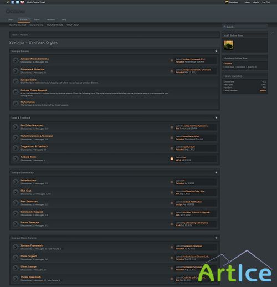Click the Client Support forum node icon
The width and height of the screenshot is (277, 287).
(16, 258)
